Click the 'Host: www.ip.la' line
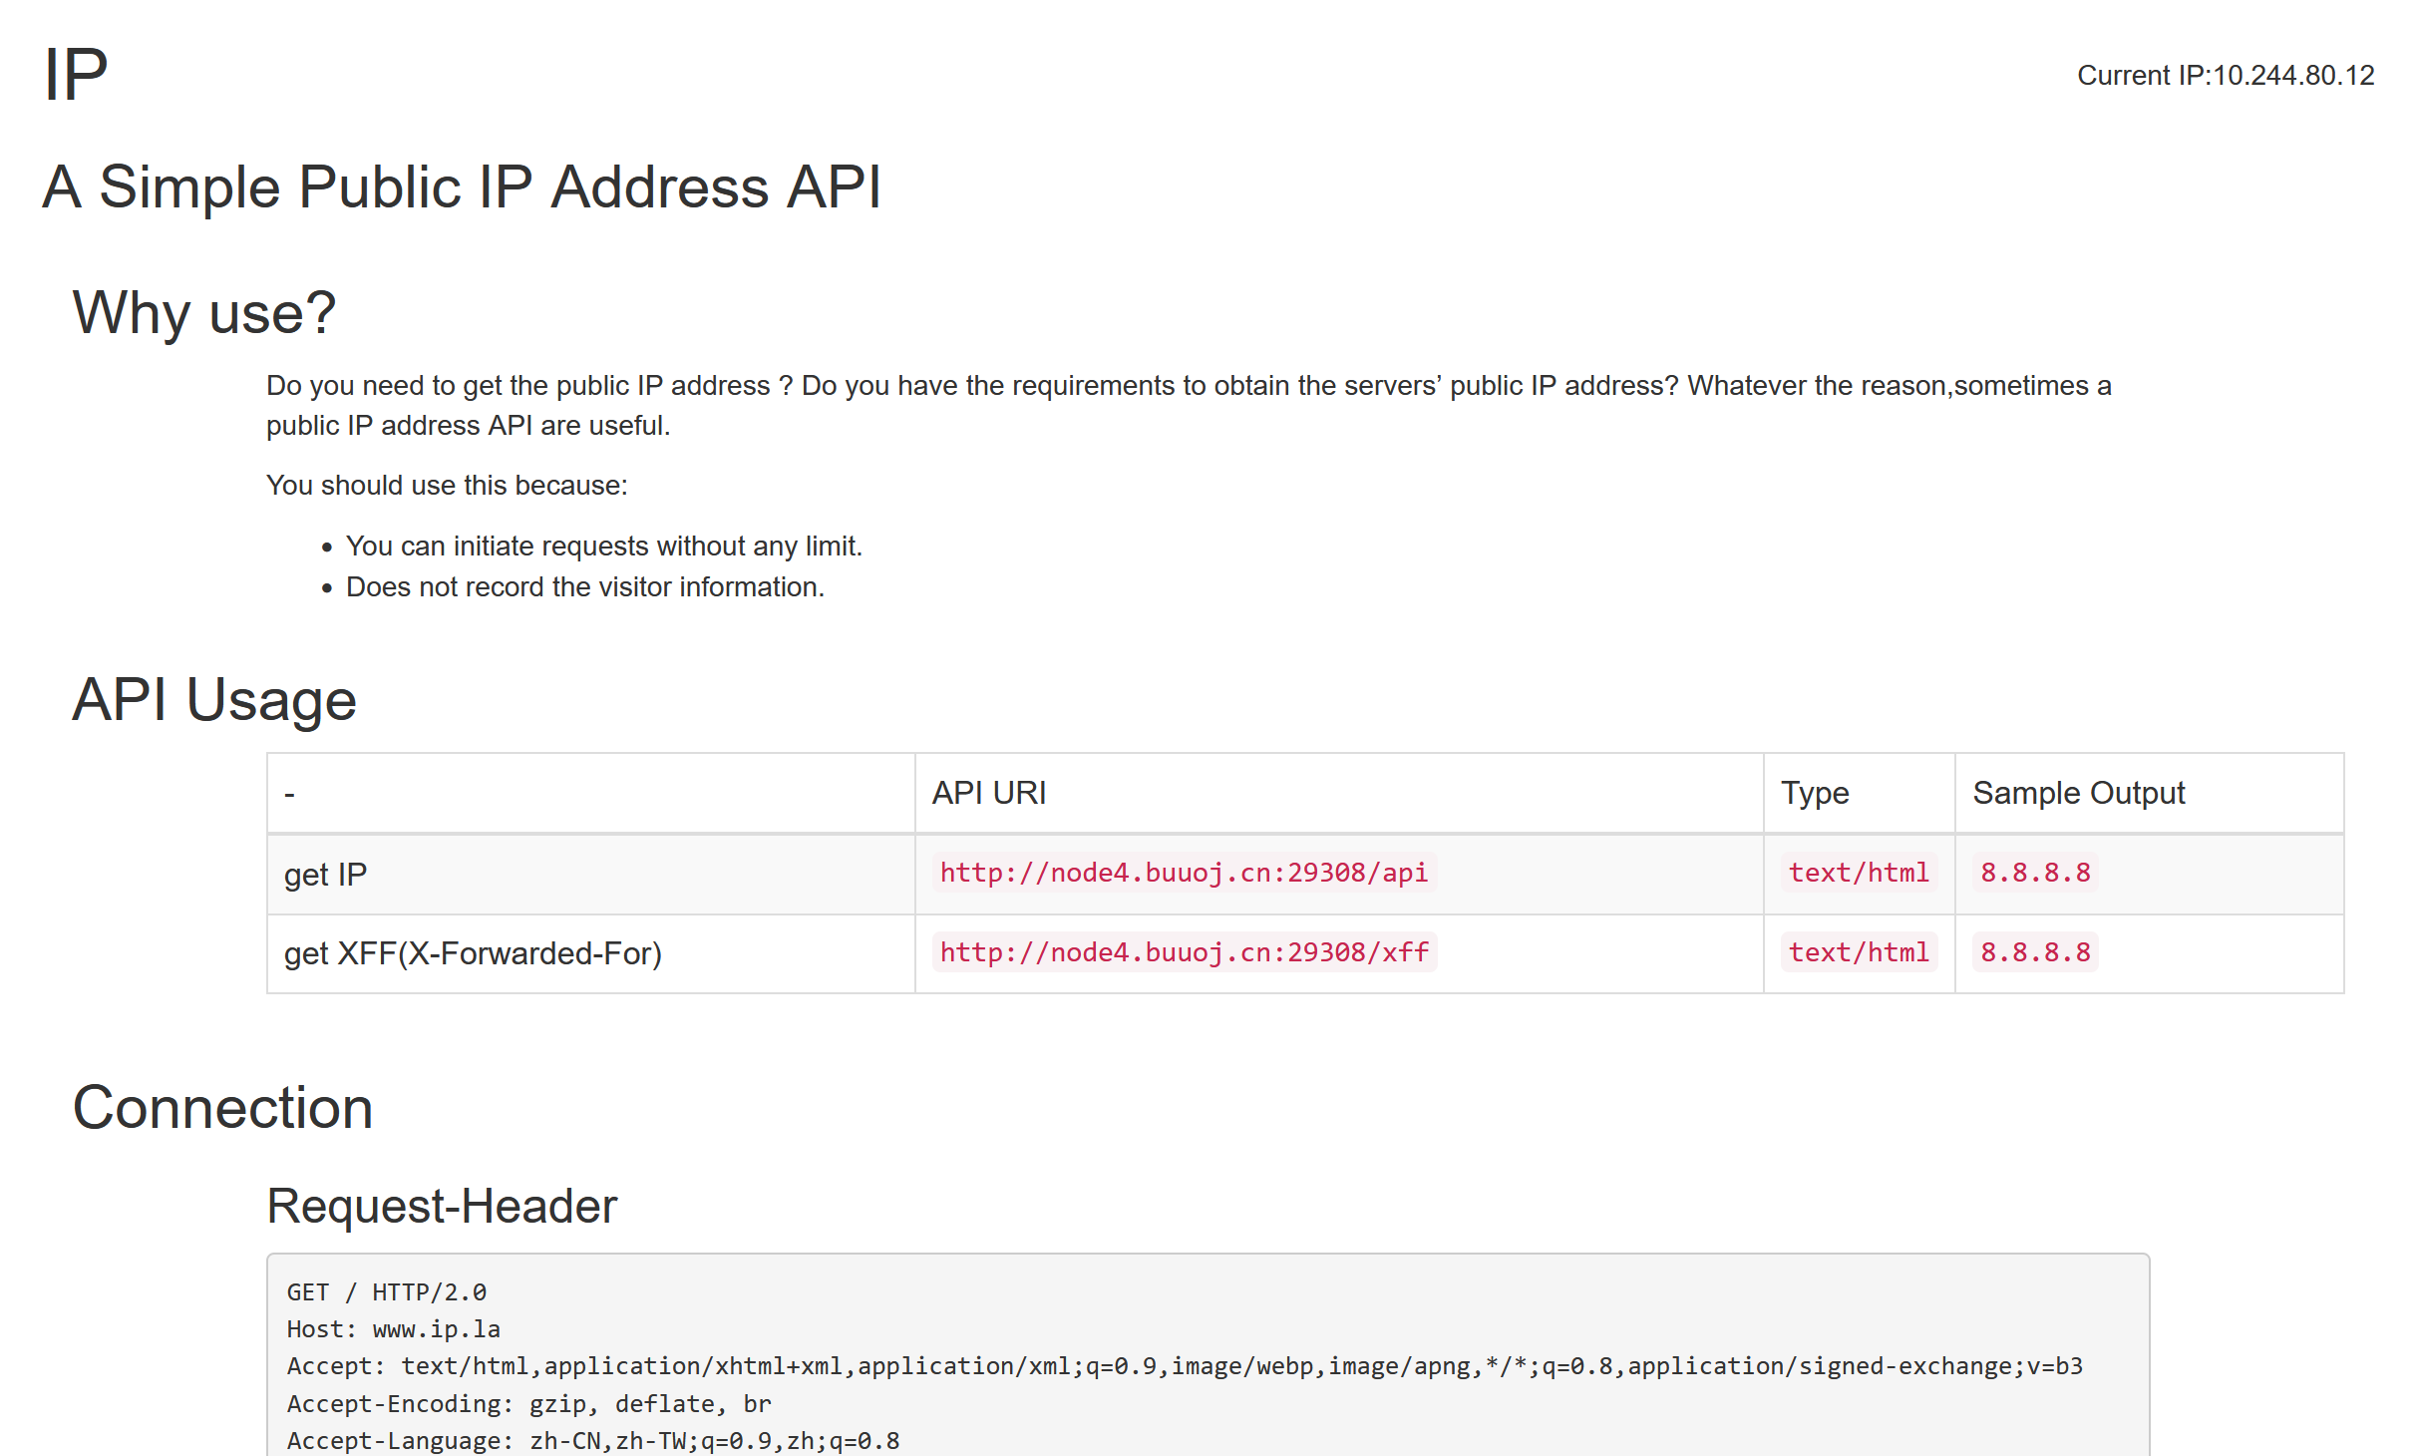2419x1456 pixels. (x=394, y=1329)
